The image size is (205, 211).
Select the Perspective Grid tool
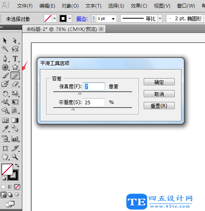click(15, 110)
